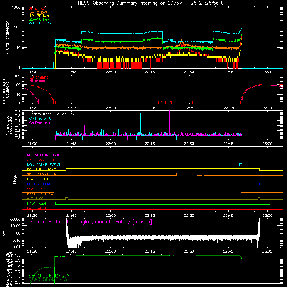Click the AAZ_FLAG label

(x=35, y=198)
